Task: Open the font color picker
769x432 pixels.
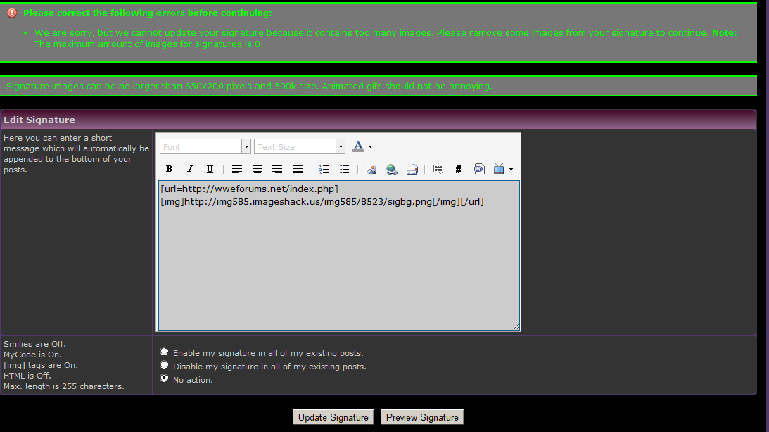Action: pyautogui.click(x=359, y=146)
